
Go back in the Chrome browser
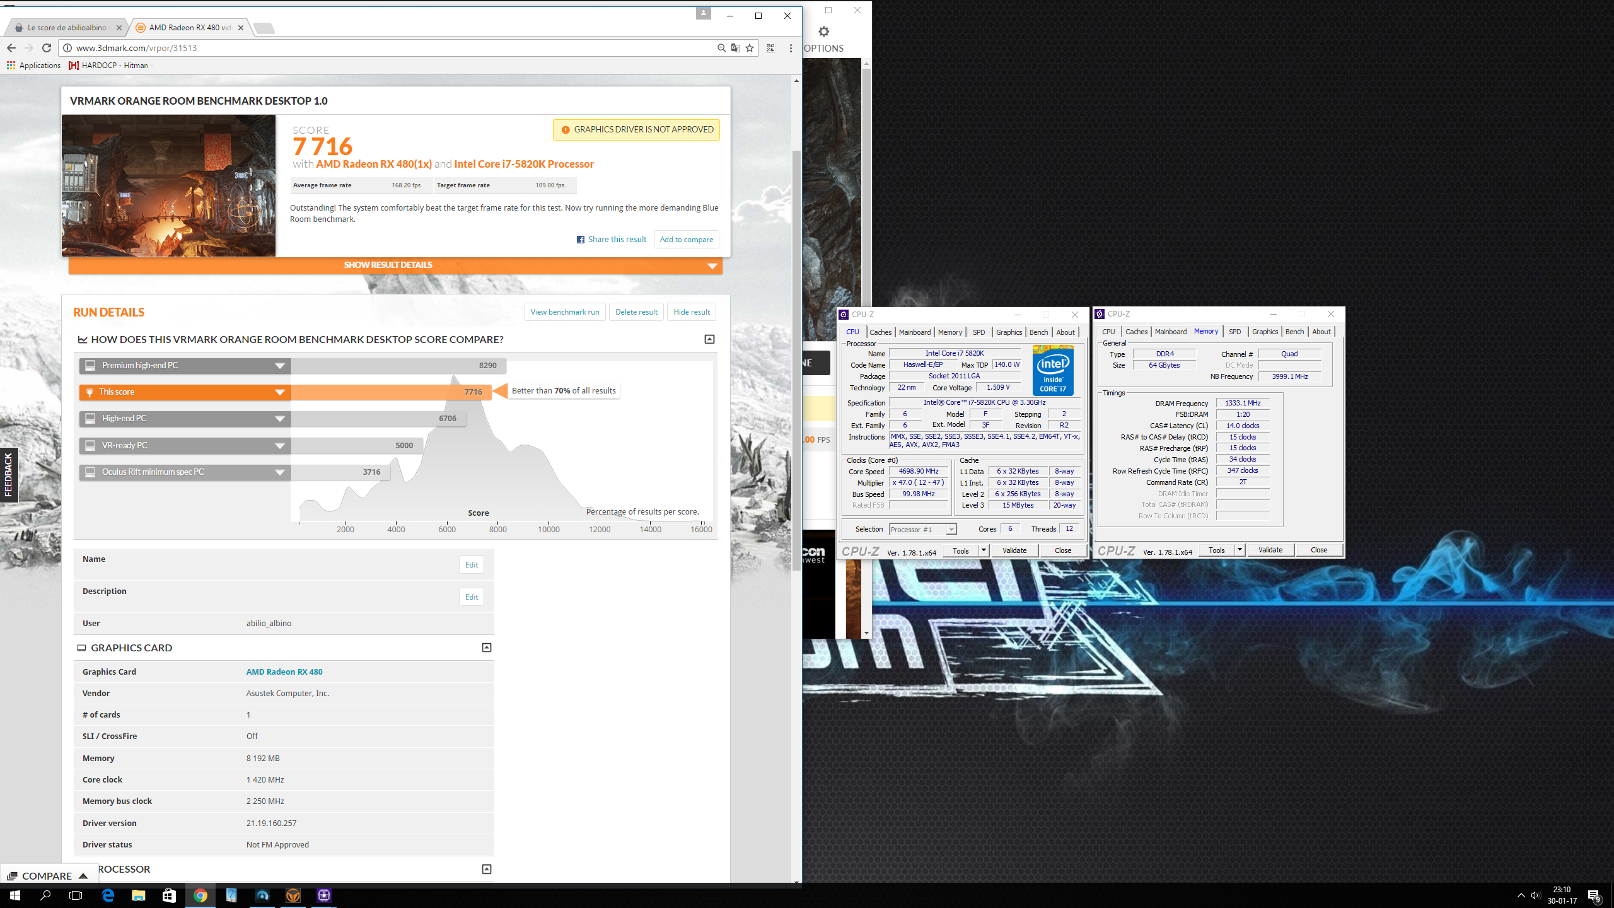11,48
